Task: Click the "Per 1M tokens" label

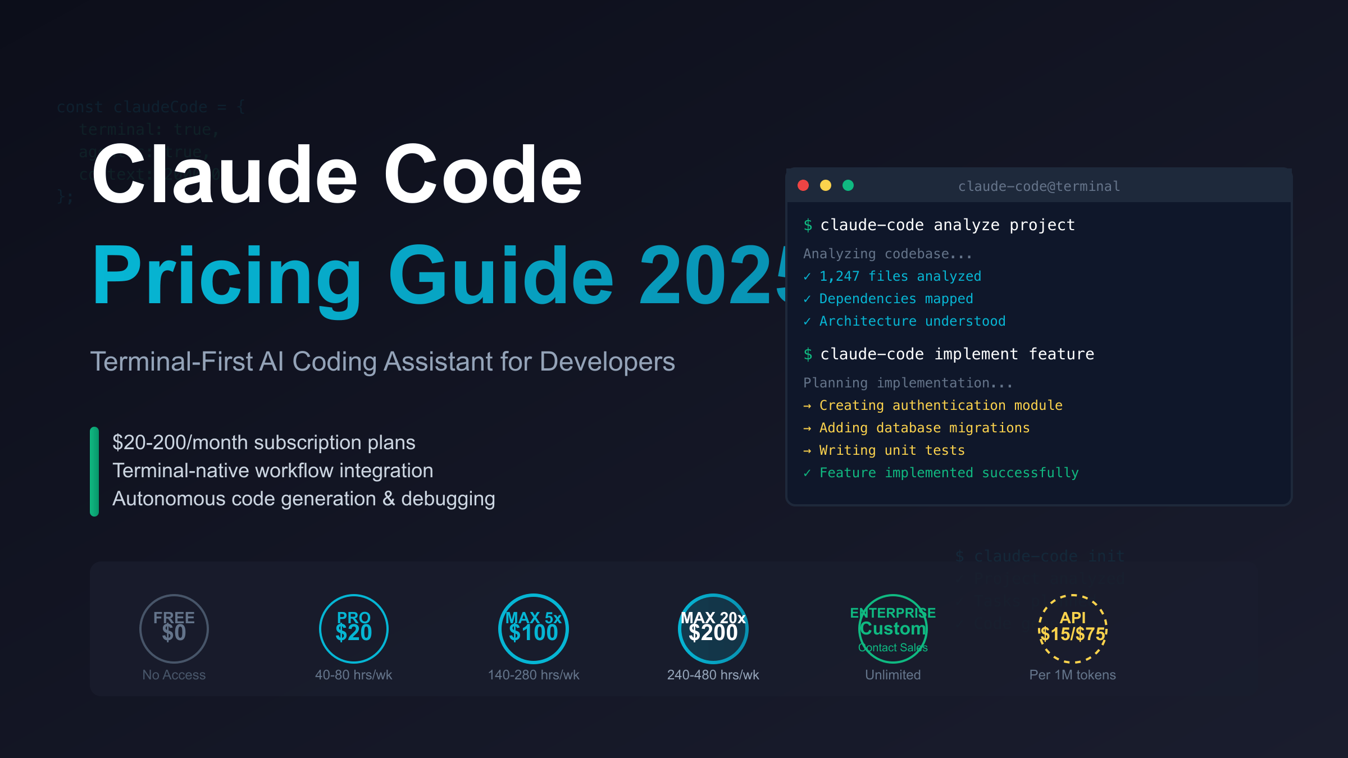Action: [x=1072, y=675]
